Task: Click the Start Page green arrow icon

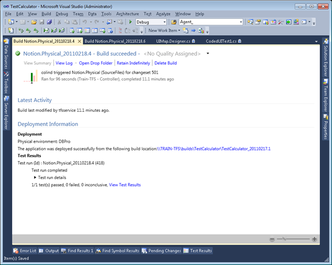Action: tap(288, 22)
